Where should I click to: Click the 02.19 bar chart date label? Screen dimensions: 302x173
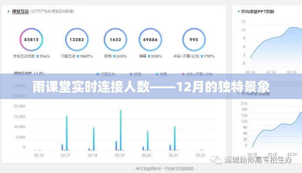(119, 155)
